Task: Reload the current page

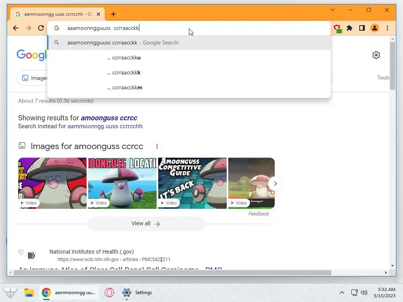Action: pyautogui.click(x=41, y=28)
